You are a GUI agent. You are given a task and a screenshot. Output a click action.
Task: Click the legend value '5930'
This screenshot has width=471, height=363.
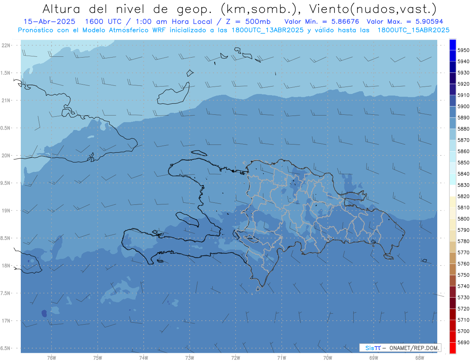pos(464,73)
